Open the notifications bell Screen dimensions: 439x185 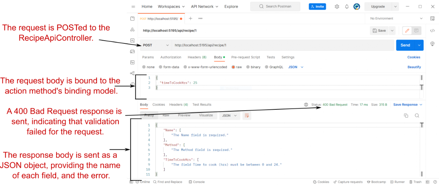pyautogui.click(x=347, y=7)
